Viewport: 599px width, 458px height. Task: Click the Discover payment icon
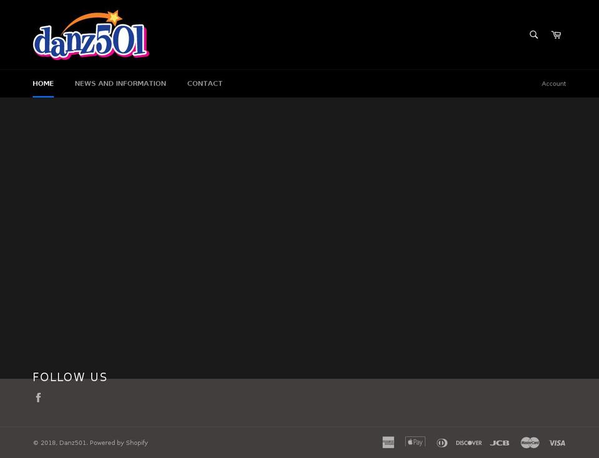tap(469, 443)
